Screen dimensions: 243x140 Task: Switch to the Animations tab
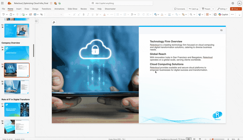(x=59, y=9)
